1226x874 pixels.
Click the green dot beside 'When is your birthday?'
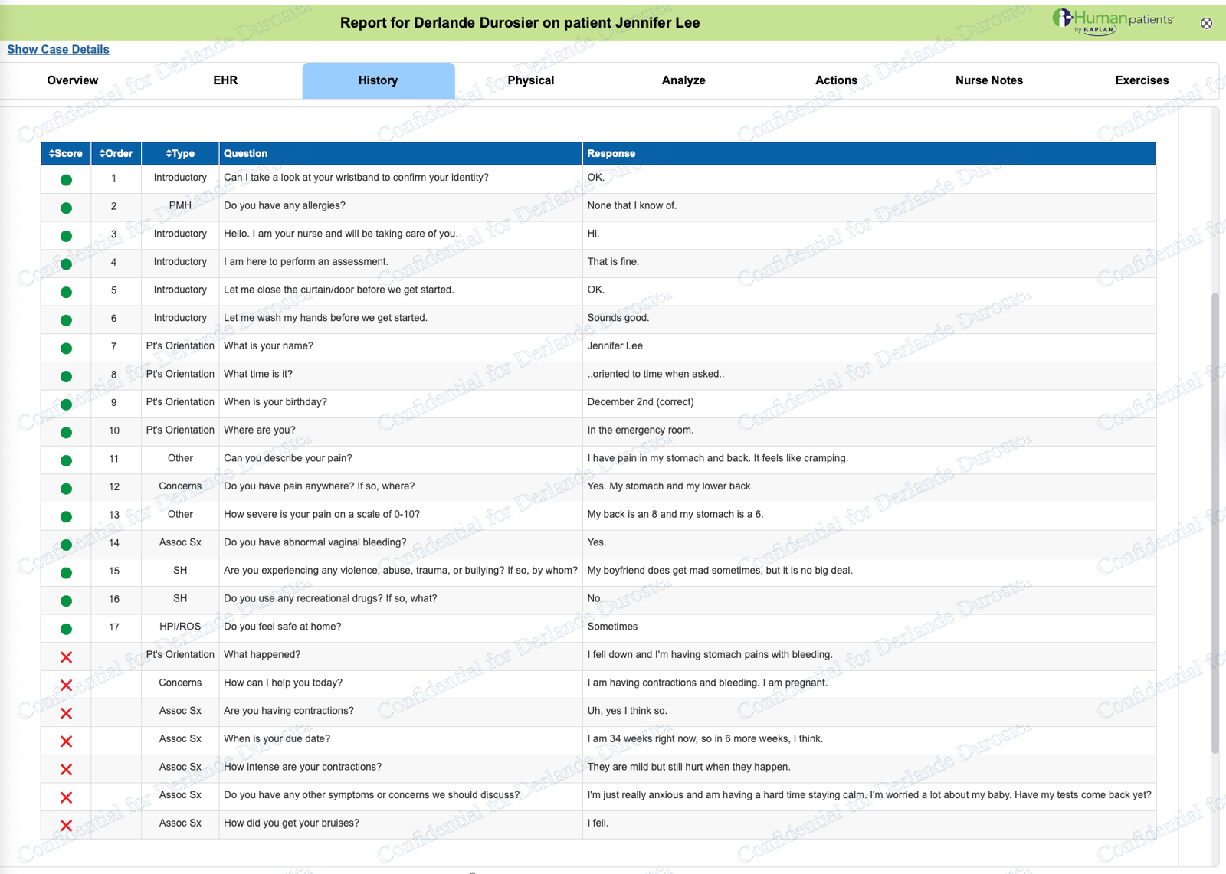(66, 404)
